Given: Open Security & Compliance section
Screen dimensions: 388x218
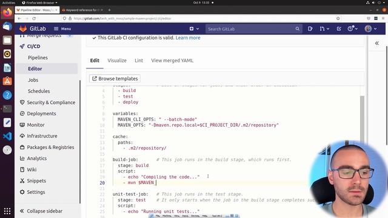Looking at the screenshot, I should pos(51,102).
